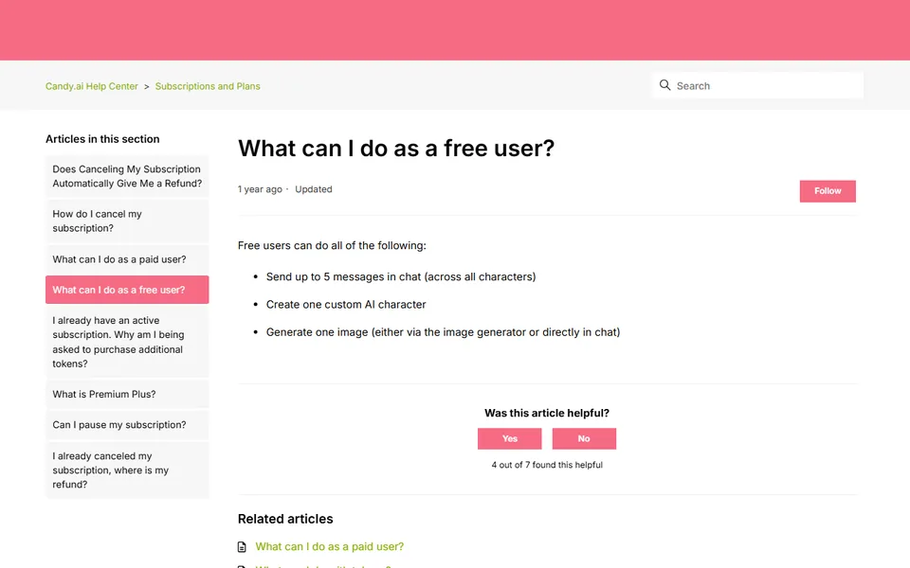
Task: Click the Follow button
Action: [828, 190]
